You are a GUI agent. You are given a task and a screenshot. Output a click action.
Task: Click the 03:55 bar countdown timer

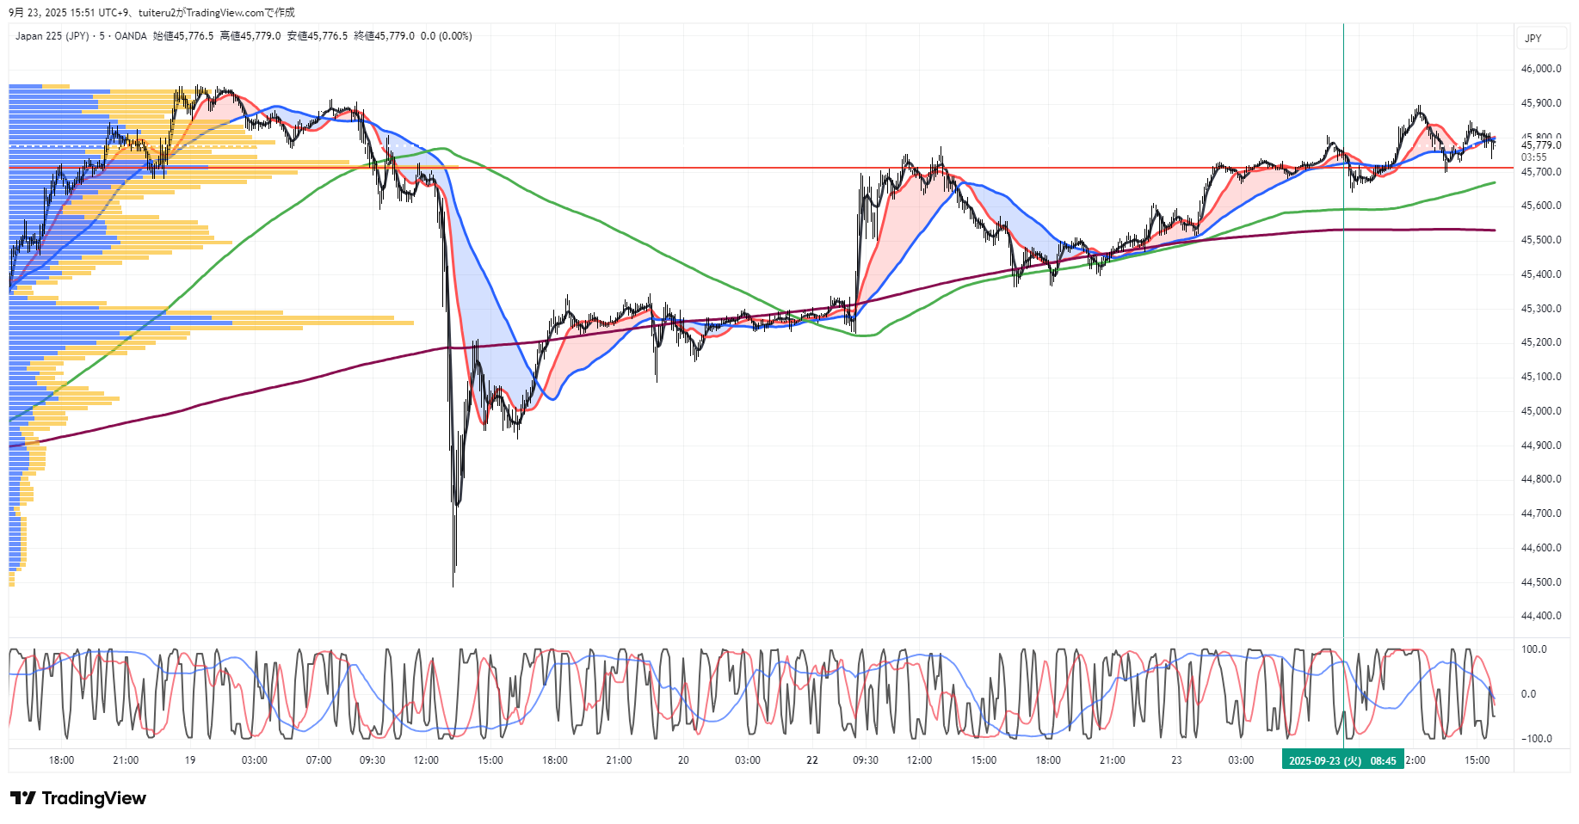tap(1533, 157)
